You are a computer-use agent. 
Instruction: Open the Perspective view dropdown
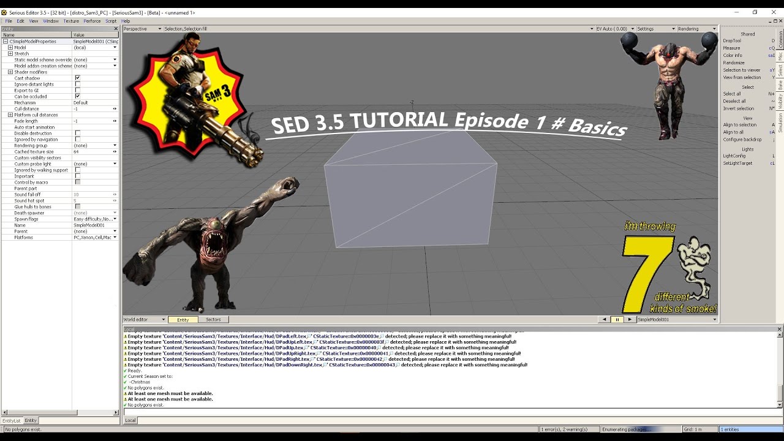142,29
